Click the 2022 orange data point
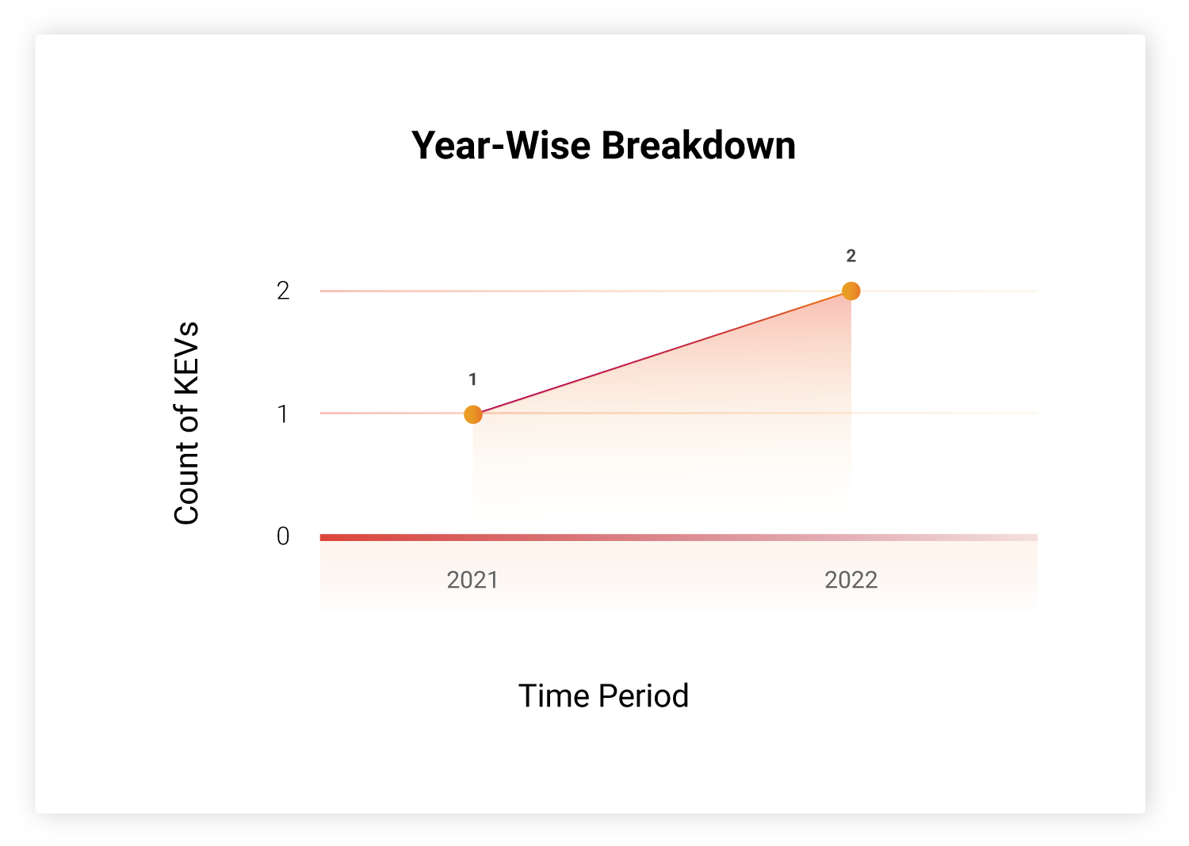This screenshot has width=1189, height=846. [851, 292]
